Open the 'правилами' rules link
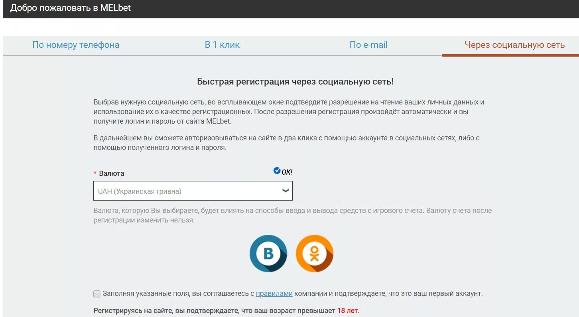The width and height of the screenshot is (579, 317). [274, 294]
